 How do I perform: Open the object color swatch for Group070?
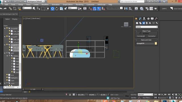pyautogui.click(x=156, y=43)
